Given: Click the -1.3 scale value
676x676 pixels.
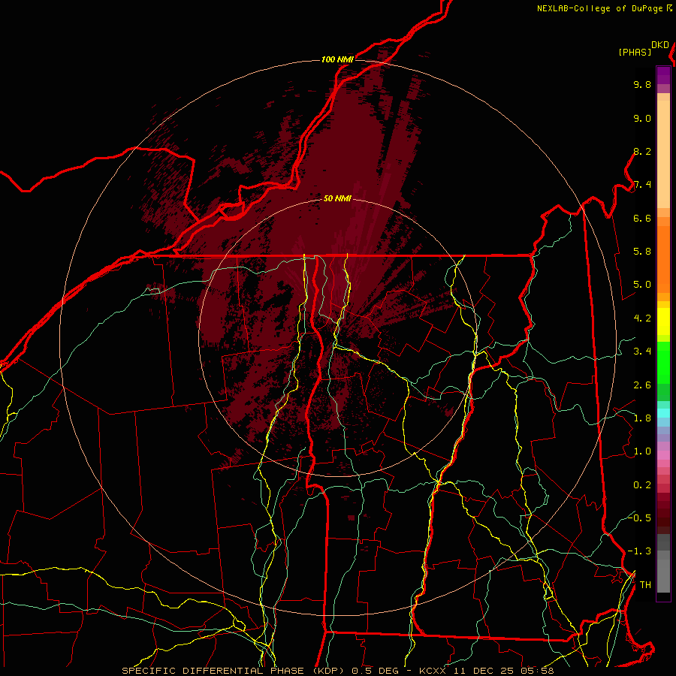Looking at the screenshot, I should coord(639,551).
